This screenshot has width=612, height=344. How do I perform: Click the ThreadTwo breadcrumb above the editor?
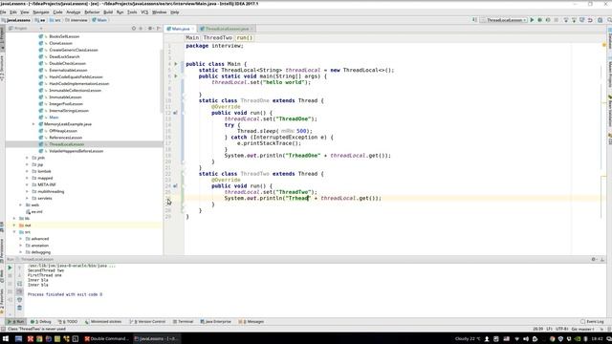[217, 38]
